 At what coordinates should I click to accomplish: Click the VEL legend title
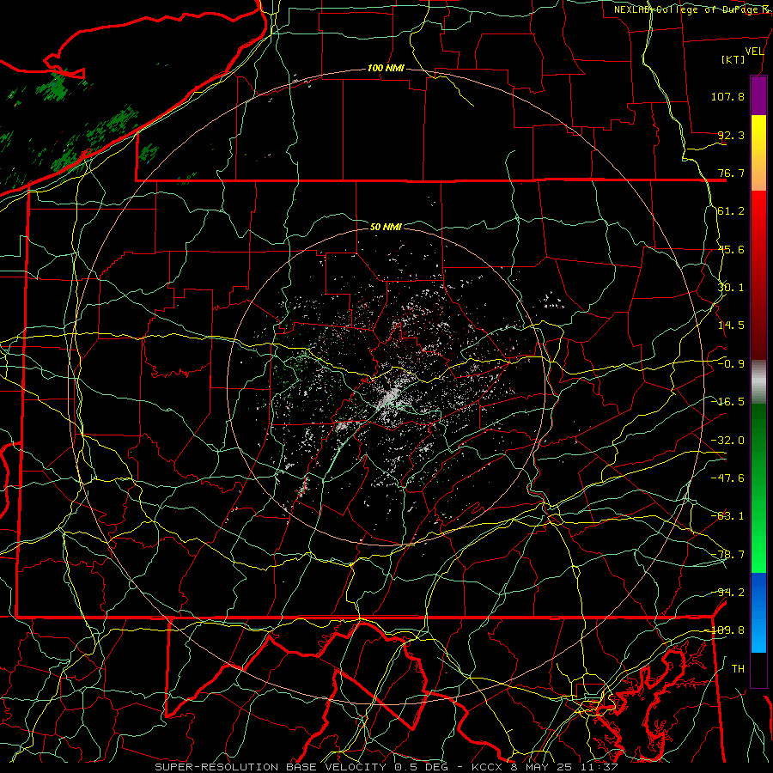tap(754, 52)
